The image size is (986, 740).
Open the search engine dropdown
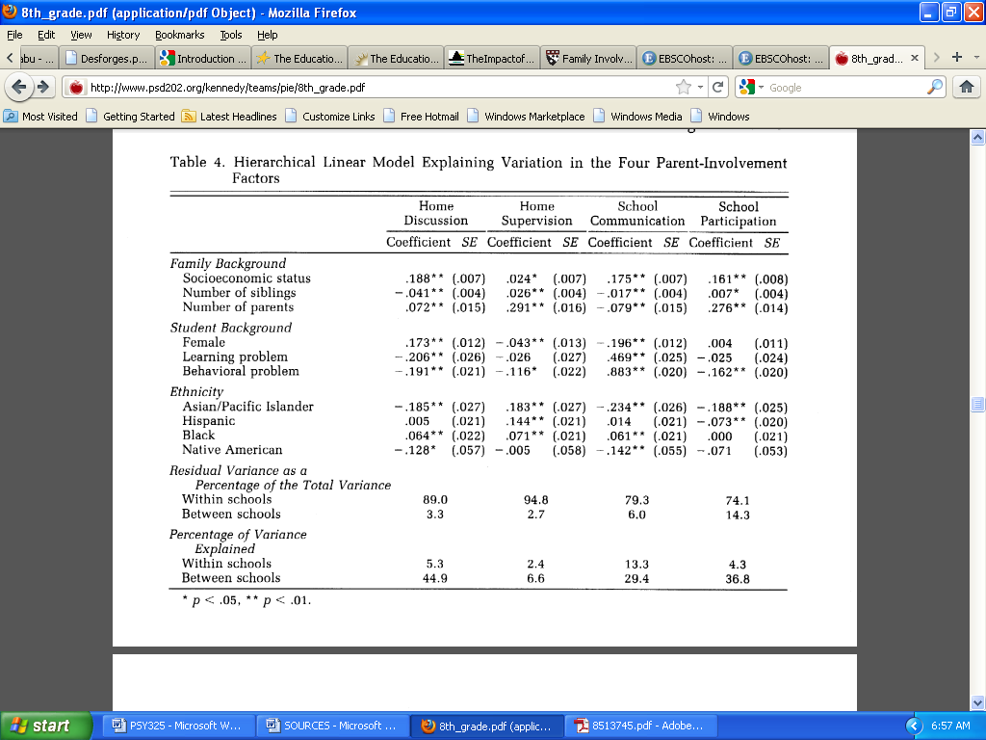[x=749, y=88]
